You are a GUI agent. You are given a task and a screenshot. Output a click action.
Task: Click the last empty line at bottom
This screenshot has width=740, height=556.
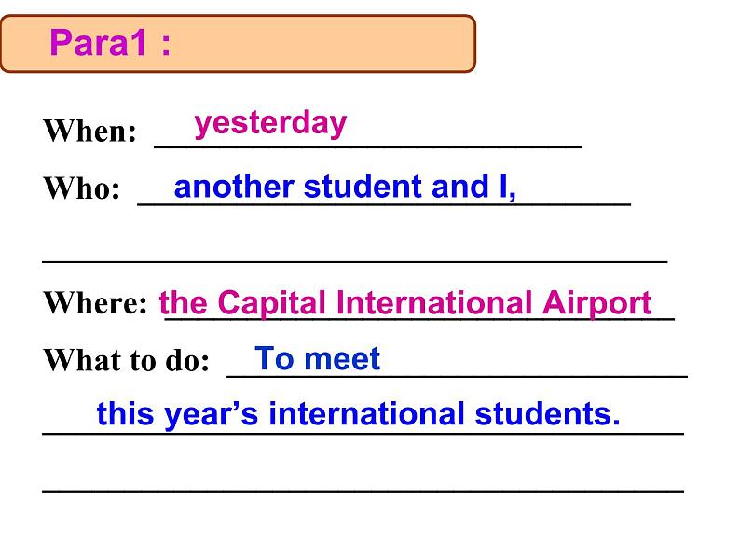tap(363, 492)
